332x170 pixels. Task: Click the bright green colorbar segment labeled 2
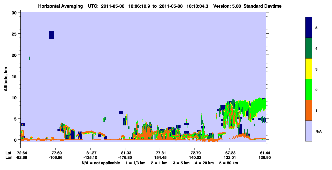click(x=309, y=89)
